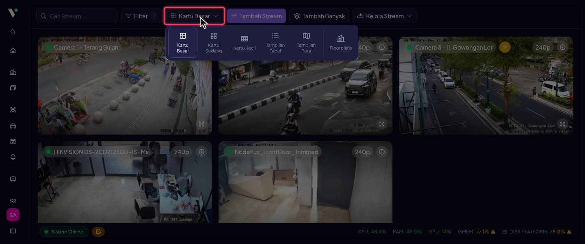Image resolution: width=585 pixels, height=244 pixels.
Task: Open the Nodeflux_FrontDoor_Trimmed video feed
Action: pos(305,182)
